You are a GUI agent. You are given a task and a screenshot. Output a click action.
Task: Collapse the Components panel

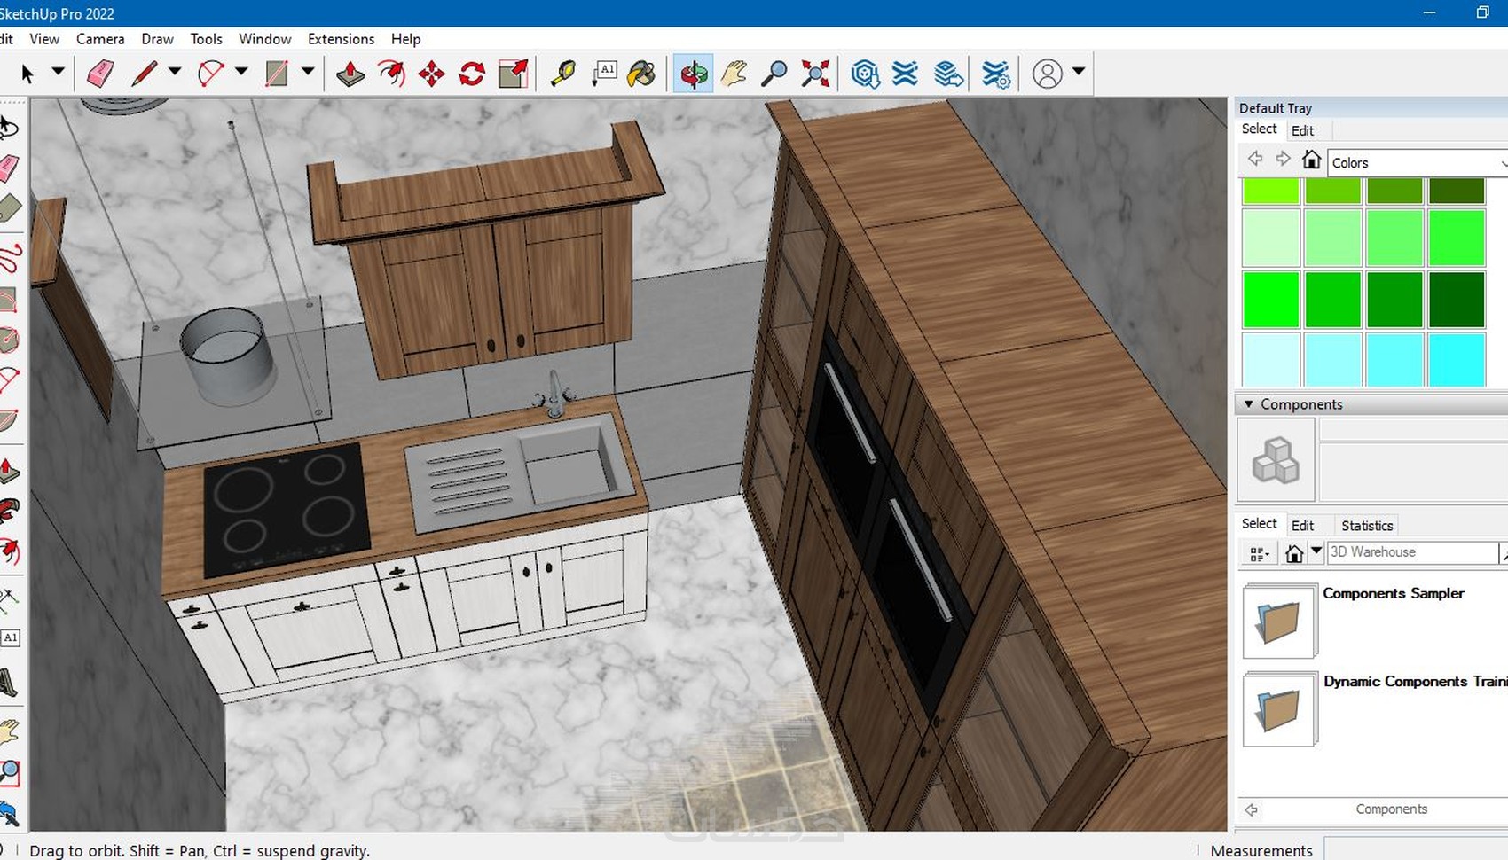[1248, 403]
